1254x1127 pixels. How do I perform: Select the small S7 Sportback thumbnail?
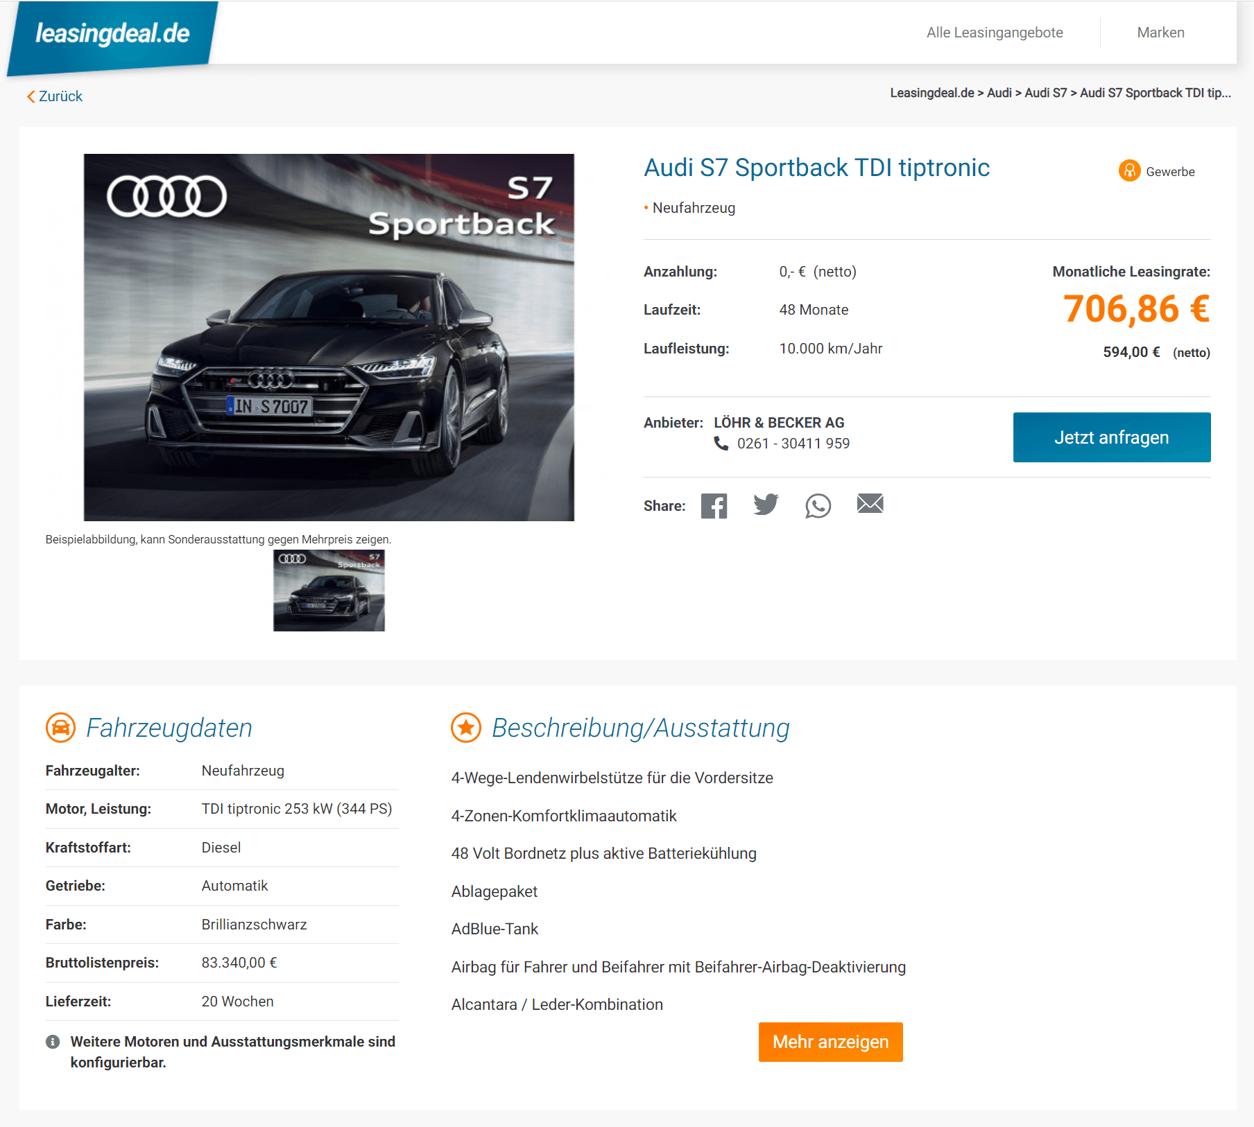[x=329, y=591]
